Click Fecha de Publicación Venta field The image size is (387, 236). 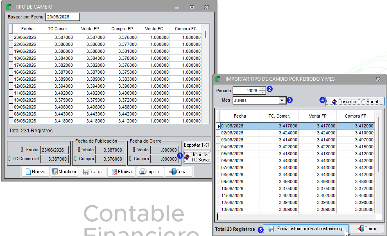[109, 150]
